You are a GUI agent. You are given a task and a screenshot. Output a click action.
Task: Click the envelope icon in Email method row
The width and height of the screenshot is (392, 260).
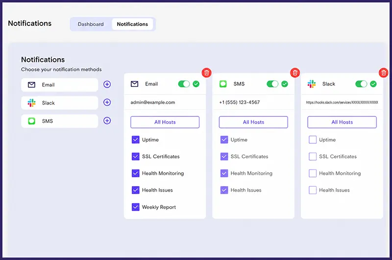pyautogui.click(x=31, y=85)
